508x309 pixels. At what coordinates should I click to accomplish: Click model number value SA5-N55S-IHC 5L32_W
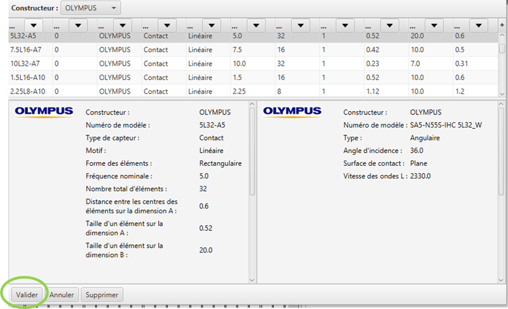[446, 125]
